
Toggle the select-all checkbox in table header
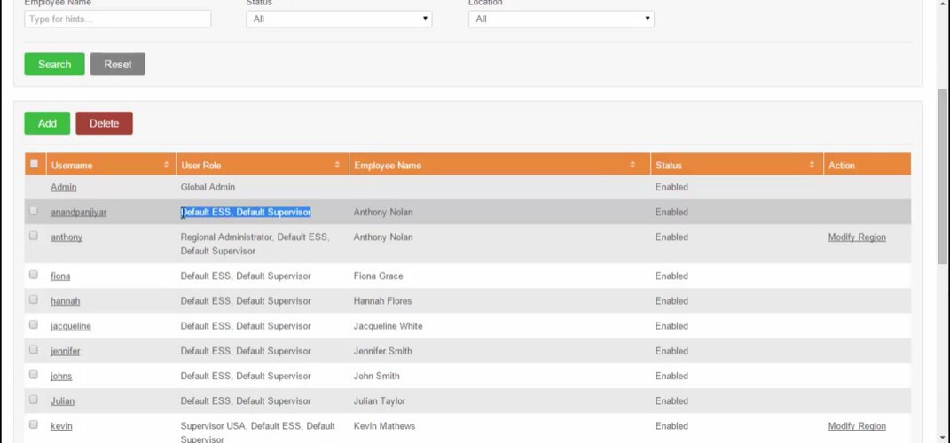tap(35, 164)
